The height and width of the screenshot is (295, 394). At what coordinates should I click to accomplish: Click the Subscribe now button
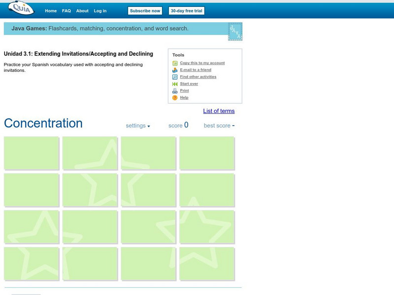145,10
